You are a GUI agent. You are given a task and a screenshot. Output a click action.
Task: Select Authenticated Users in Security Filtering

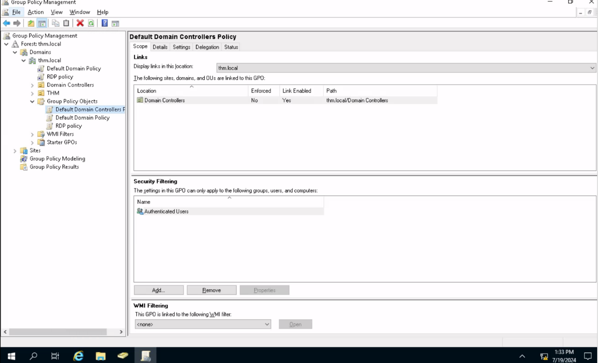[x=229, y=211]
